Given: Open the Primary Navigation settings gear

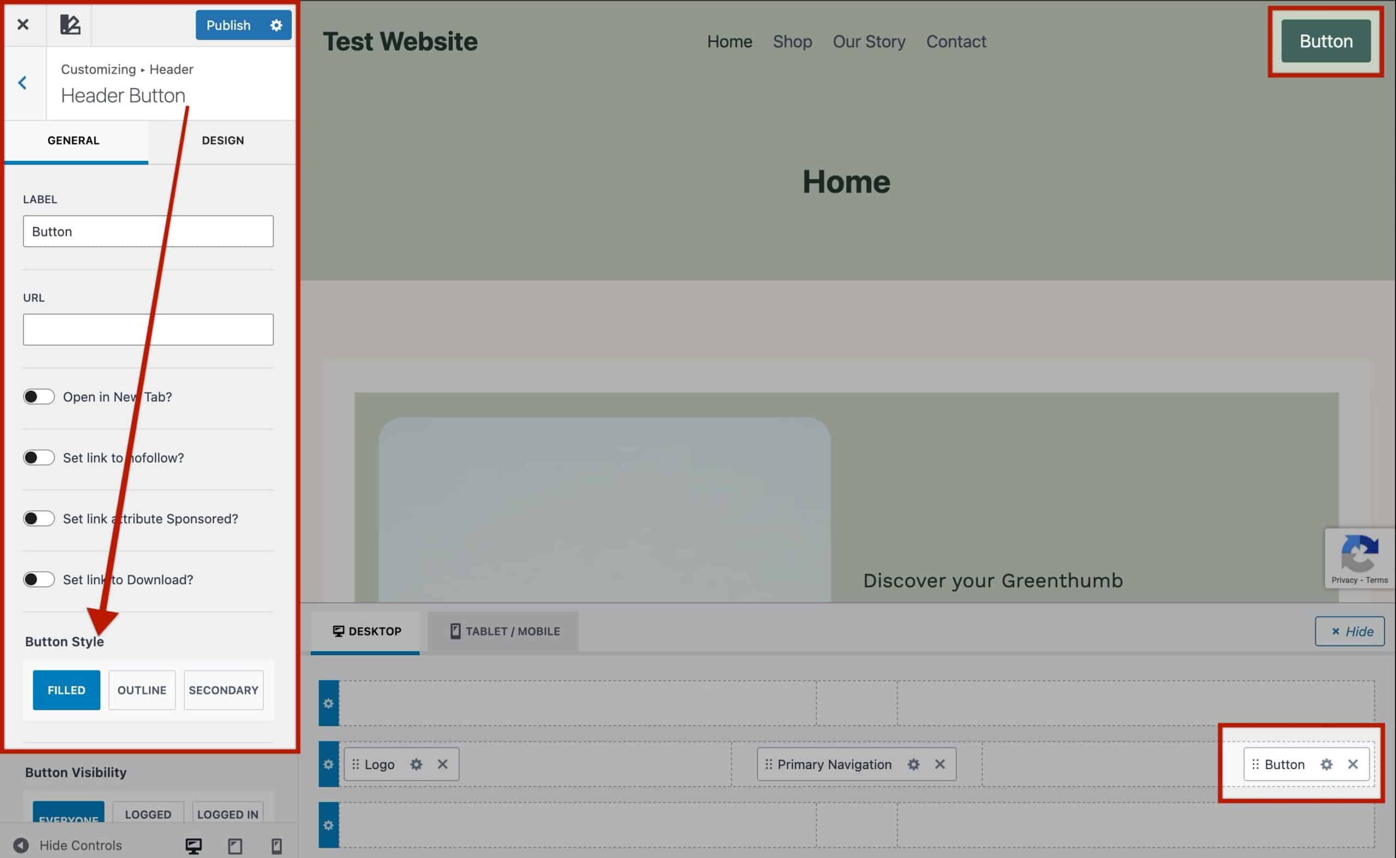Looking at the screenshot, I should coord(913,764).
